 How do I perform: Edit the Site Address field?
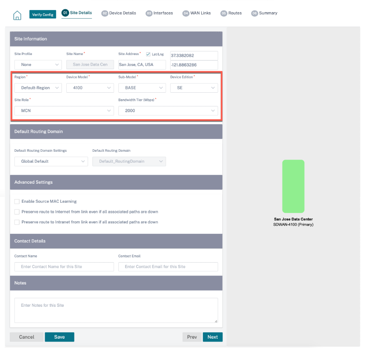coord(142,64)
